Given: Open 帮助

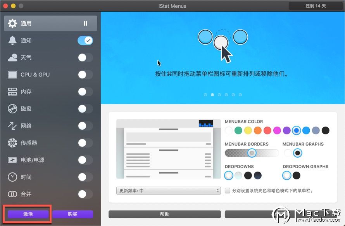Looking at the screenshot, I should [165, 214].
